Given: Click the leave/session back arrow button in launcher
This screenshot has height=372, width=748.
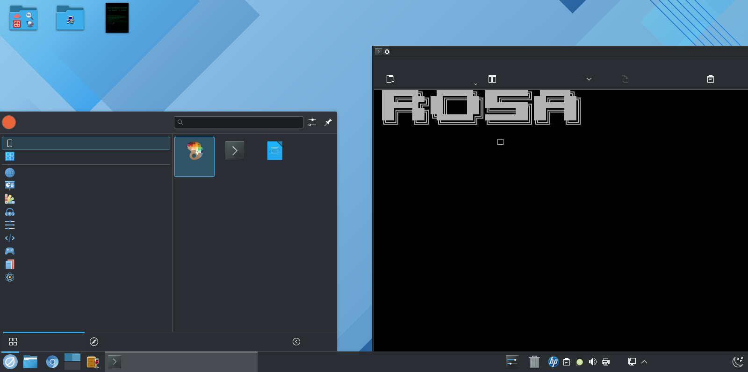Looking at the screenshot, I should 296,342.
